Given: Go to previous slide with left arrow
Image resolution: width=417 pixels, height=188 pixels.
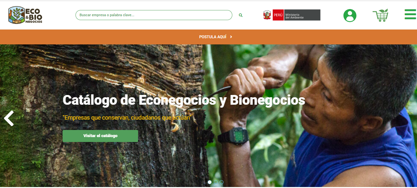Looking at the screenshot, I should coord(9,118).
